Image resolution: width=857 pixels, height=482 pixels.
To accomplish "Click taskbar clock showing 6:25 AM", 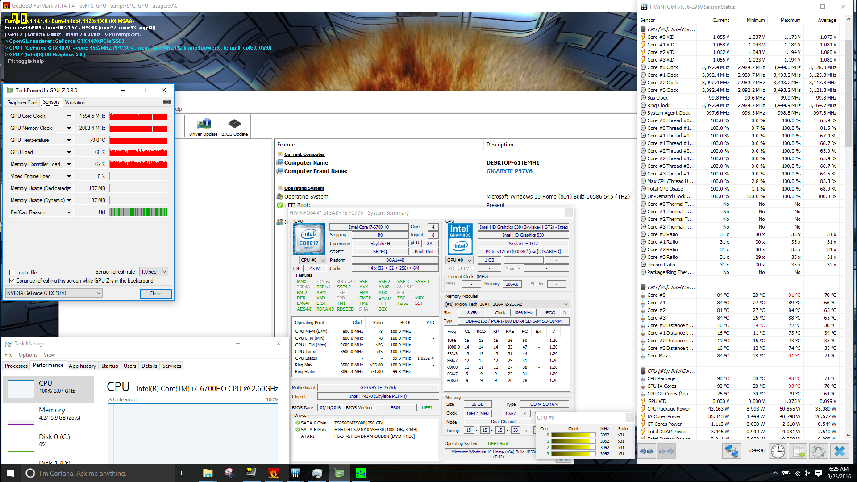I will click(838, 473).
